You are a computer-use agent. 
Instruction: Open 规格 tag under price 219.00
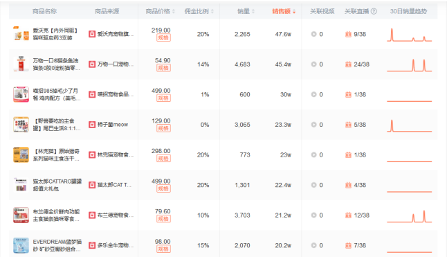coord(163,37)
